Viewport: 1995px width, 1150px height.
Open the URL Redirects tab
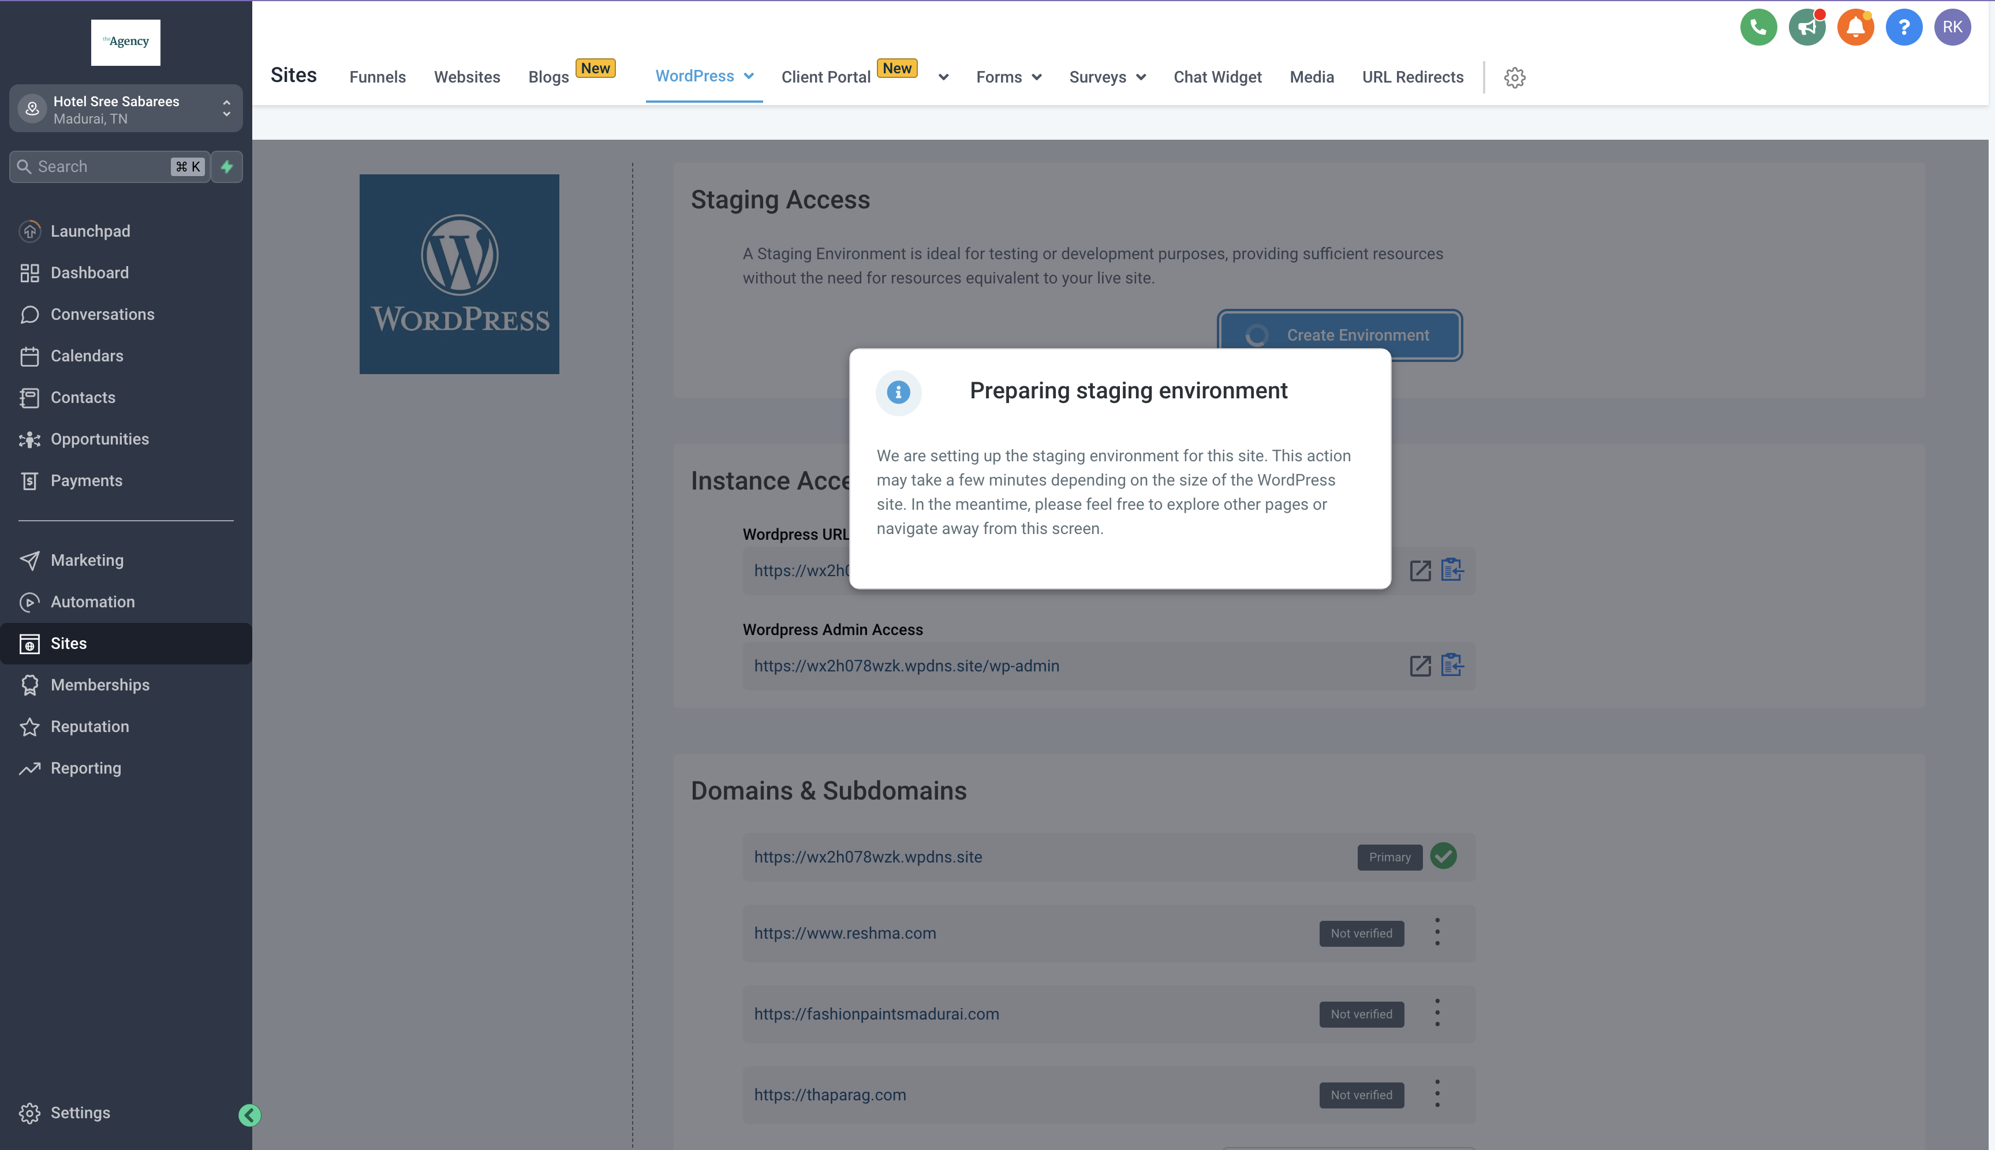coord(1412,77)
